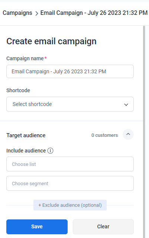Show the Include audience info icon
149x238 pixels.
[51, 151]
